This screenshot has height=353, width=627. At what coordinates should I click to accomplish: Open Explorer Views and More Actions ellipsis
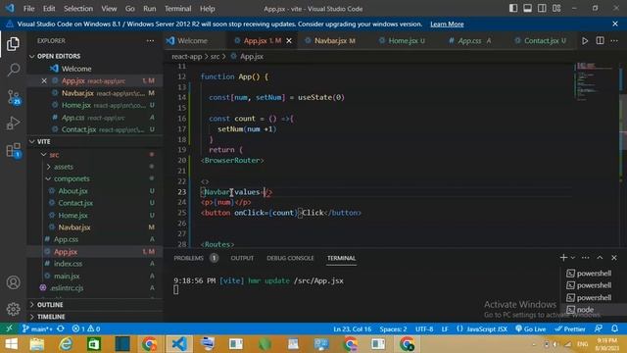150,41
